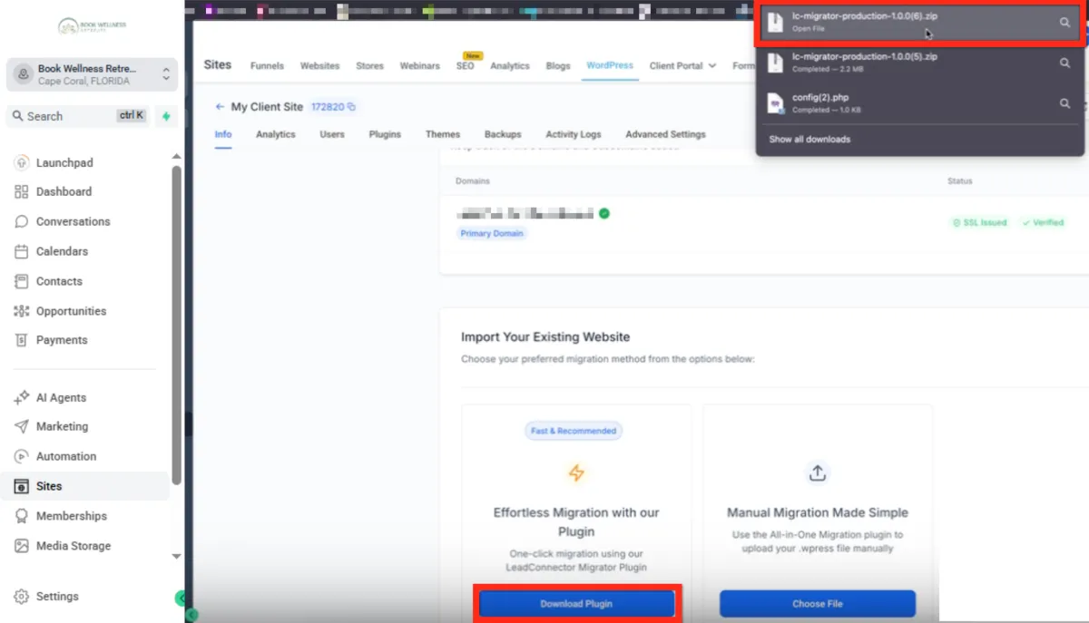Click the green lightning quick-action icon

pyautogui.click(x=166, y=116)
